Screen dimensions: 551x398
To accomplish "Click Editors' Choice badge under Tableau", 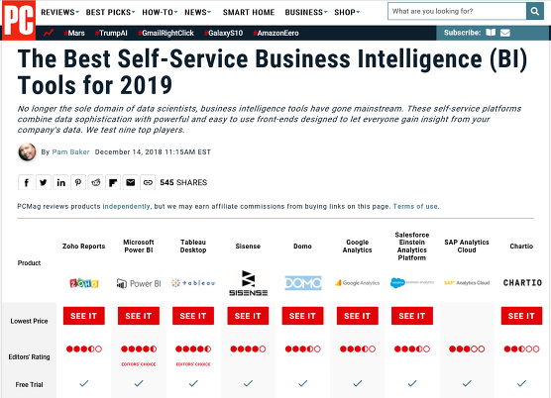I will [193, 364].
